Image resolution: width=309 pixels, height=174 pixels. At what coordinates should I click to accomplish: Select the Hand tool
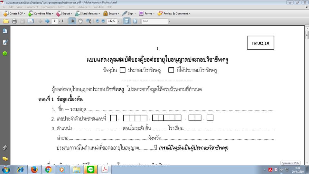click(80, 21)
